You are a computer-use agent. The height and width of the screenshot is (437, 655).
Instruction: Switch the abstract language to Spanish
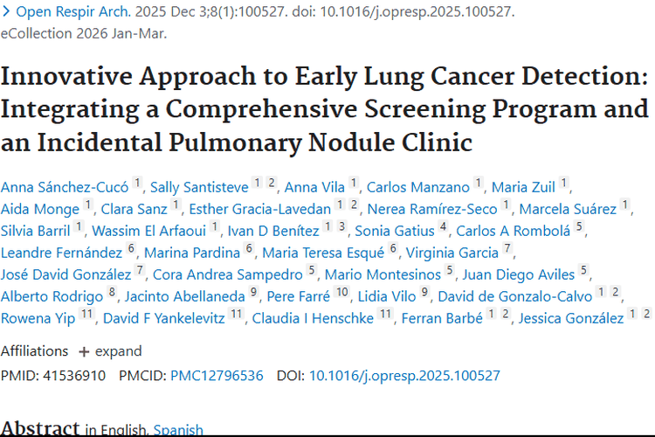(178, 430)
